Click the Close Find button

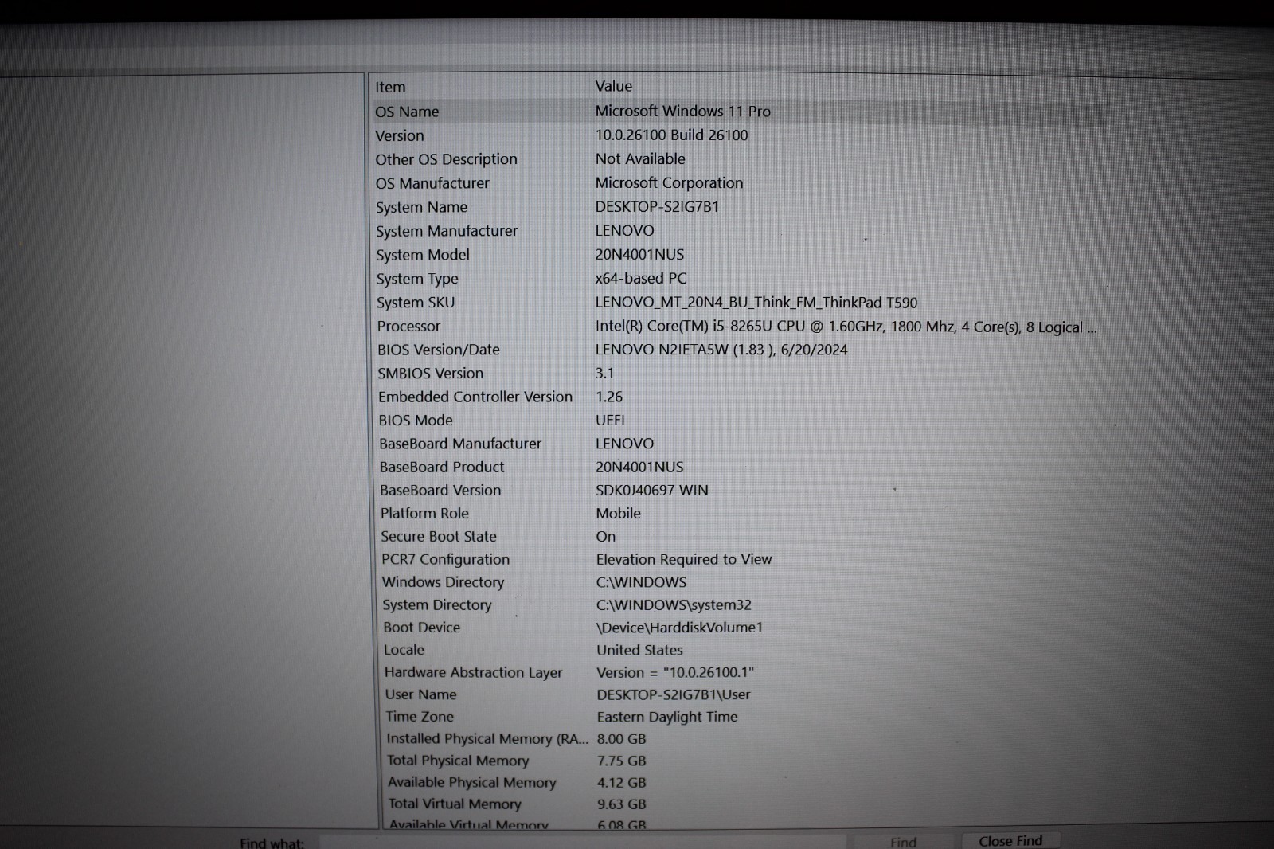(x=1010, y=841)
